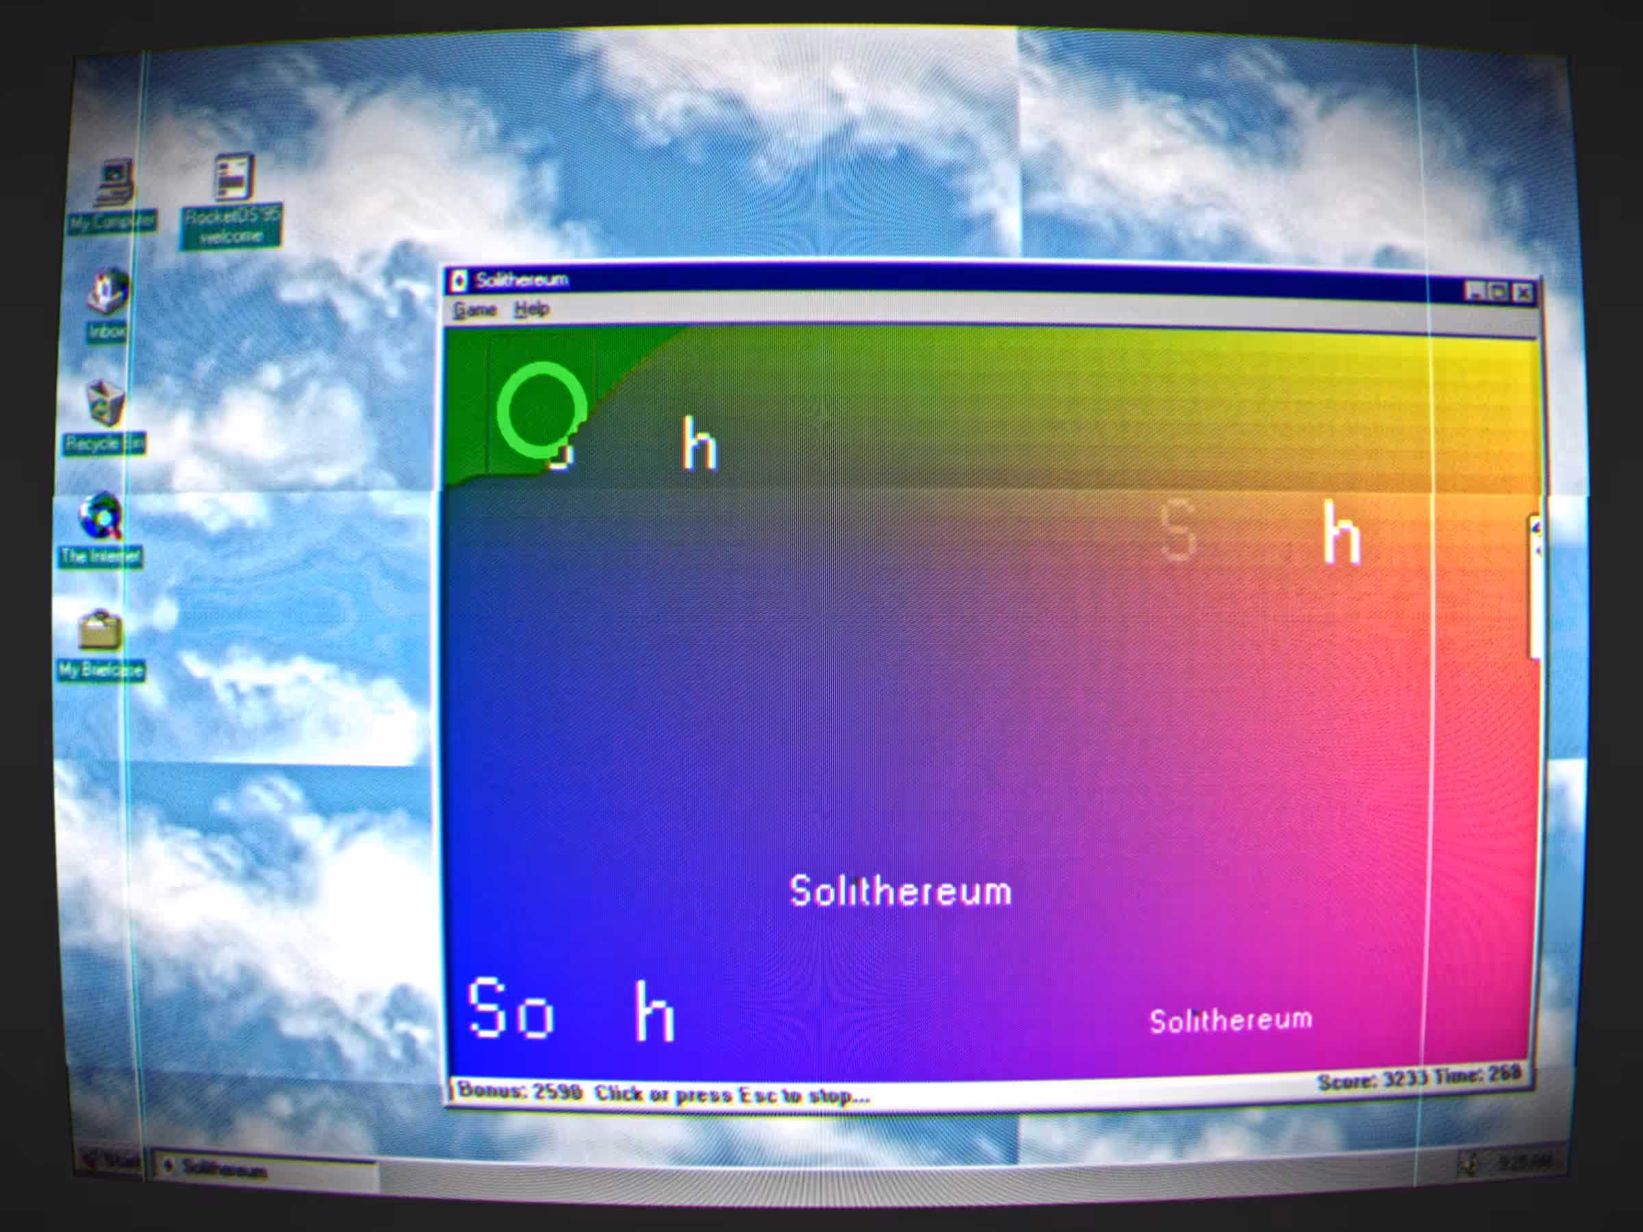Click the Bonus: 2590 status text

520,1091
